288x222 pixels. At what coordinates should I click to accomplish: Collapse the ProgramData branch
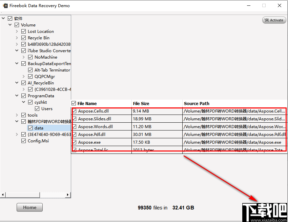point(17,96)
